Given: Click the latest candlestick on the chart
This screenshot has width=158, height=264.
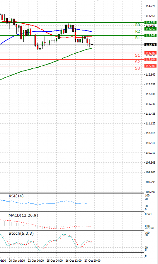Looking at the screenshot, I should point(92,44).
